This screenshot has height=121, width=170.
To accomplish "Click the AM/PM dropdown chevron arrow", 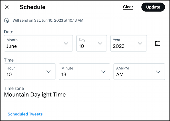I will (158, 72).
